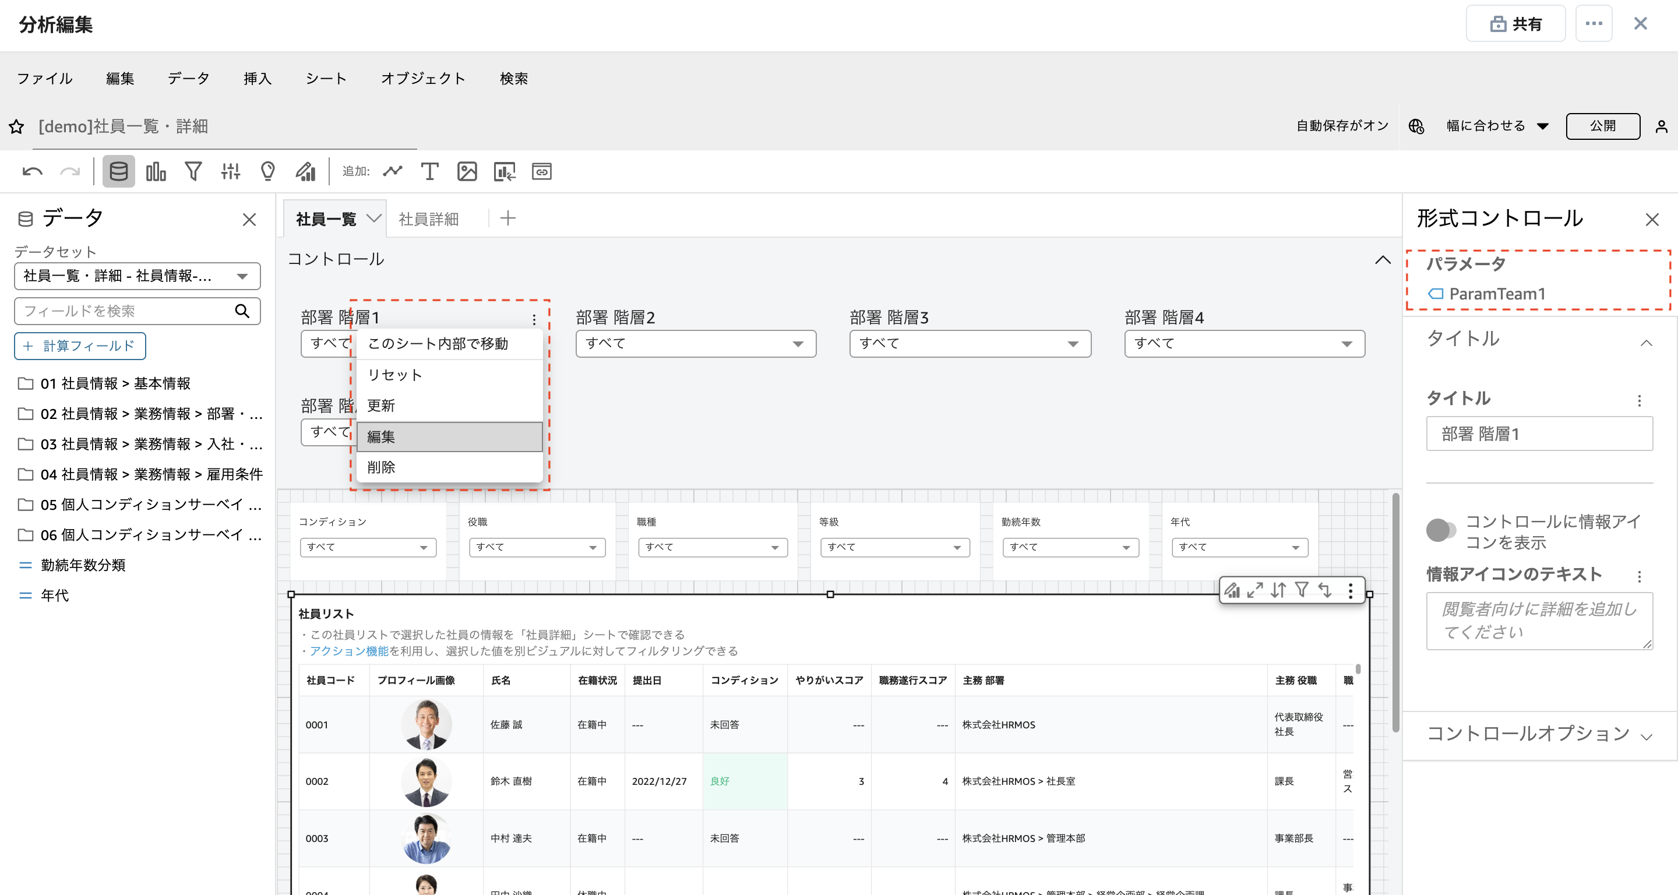1678x895 pixels.
Task: Click the insights lightbulb icon
Action: tap(268, 172)
